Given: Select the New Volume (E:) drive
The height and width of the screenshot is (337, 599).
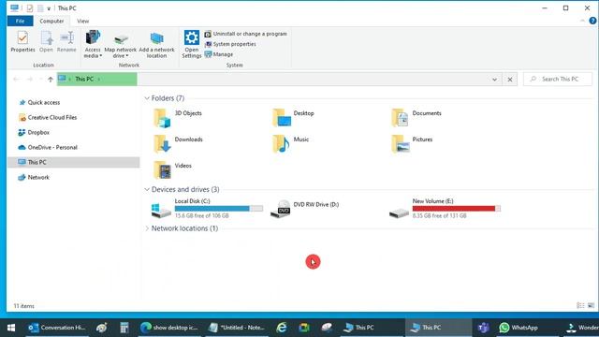Looking at the screenshot, I should click(445, 208).
